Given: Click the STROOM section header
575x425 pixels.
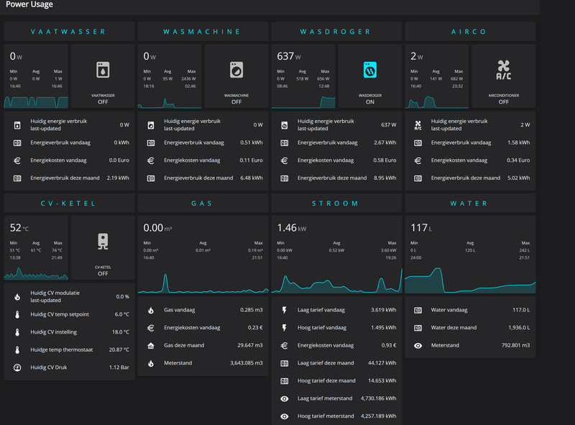Looking at the screenshot, I should 336,204.
